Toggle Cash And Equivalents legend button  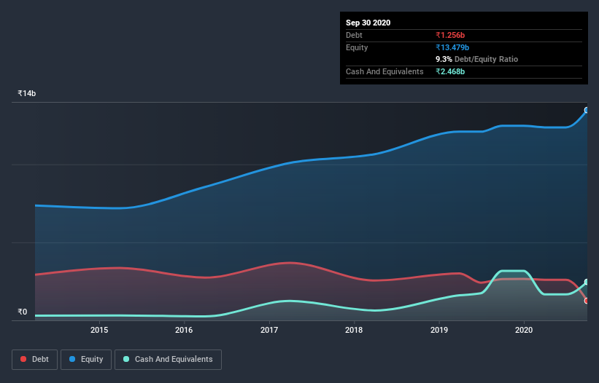tap(168, 360)
